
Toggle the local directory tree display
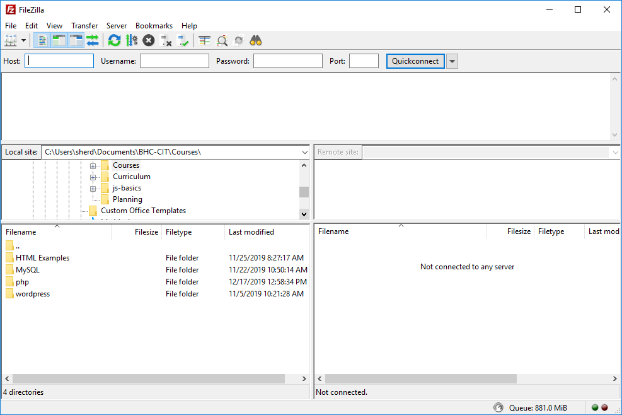click(59, 40)
